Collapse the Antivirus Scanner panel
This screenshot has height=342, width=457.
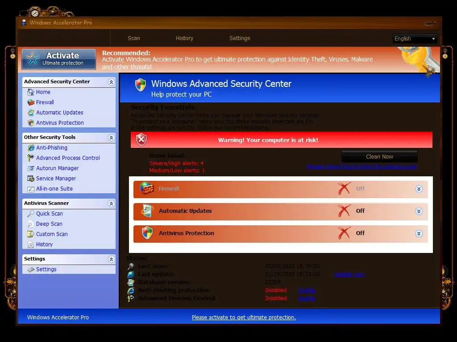coord(111,204)
